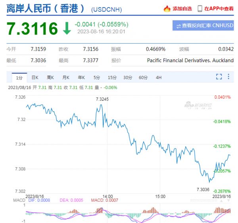Click the 7.3245 peak label on chart
238x223 pixels.
102,99
